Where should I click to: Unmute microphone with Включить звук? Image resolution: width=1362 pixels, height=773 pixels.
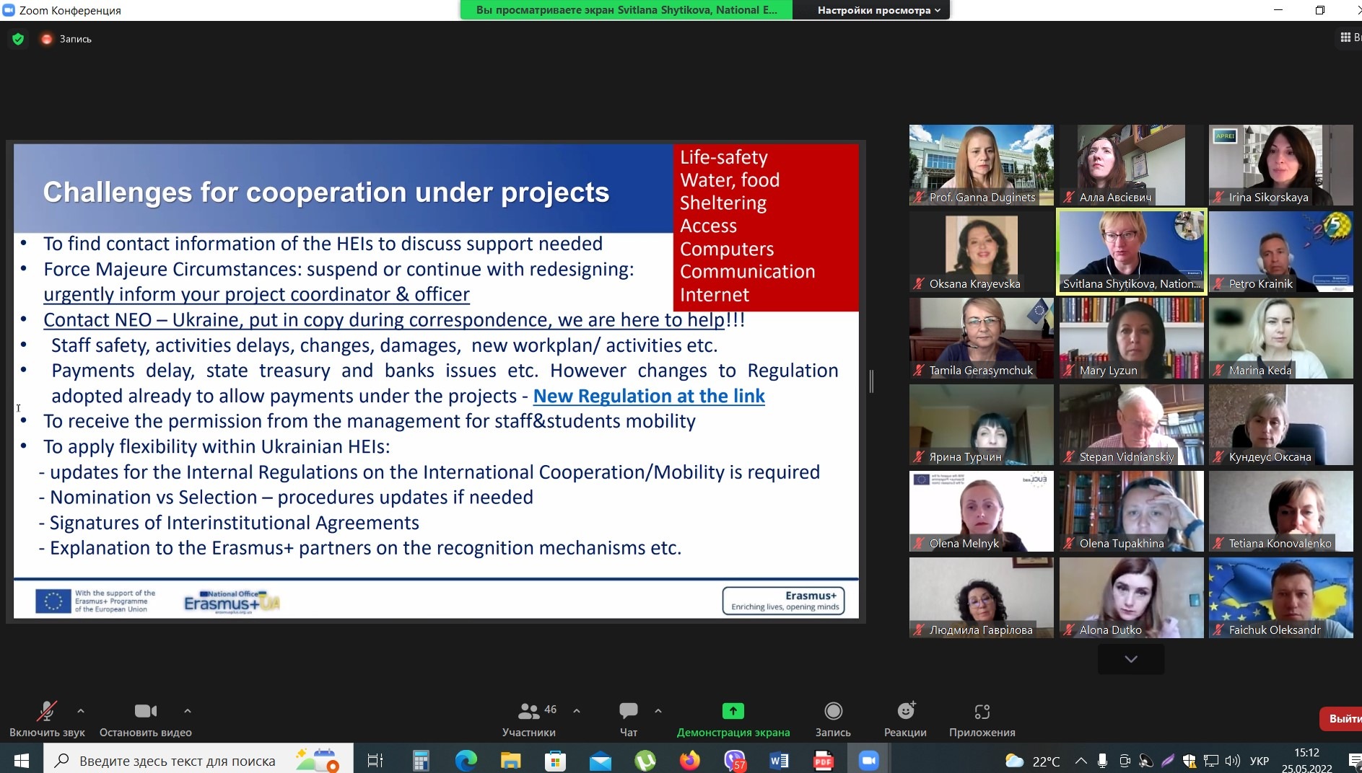tap(47, 712)
